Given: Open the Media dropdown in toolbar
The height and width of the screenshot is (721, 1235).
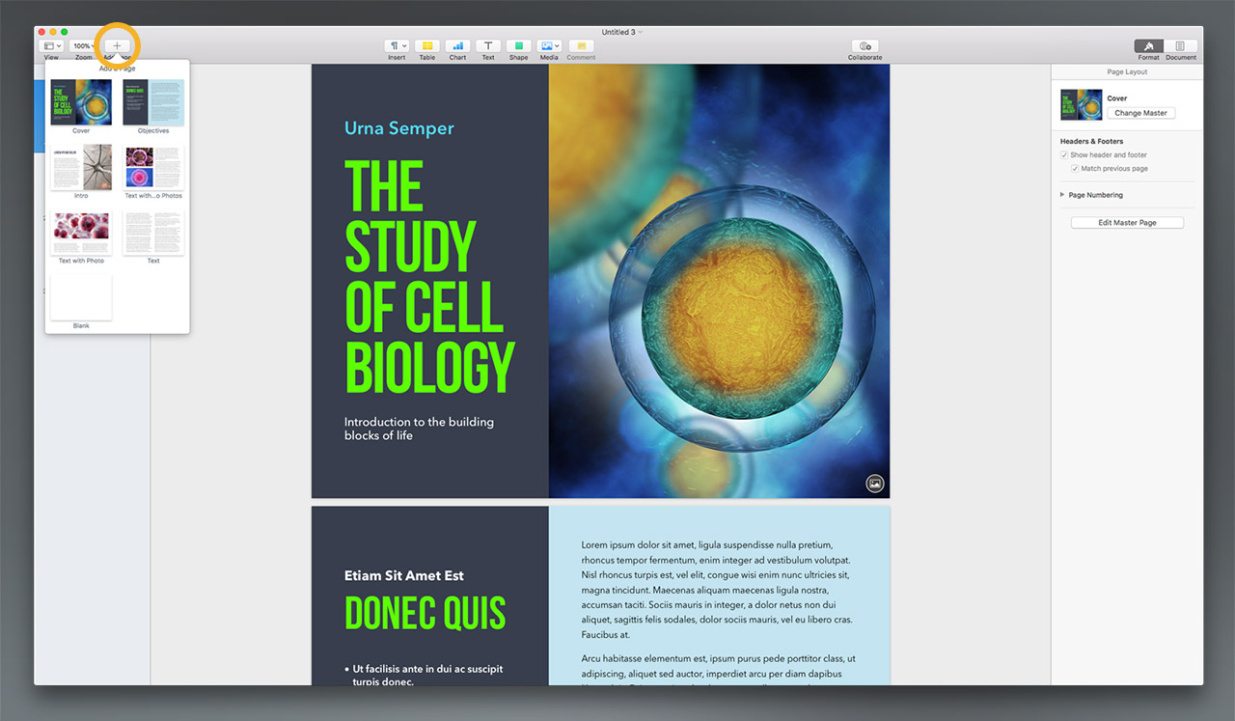Looking at the screenshot, I should point(549,45).
